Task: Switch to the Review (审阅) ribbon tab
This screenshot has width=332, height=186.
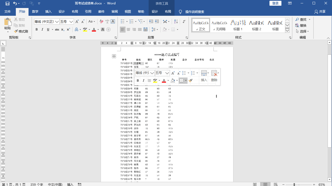Action: click(114, 12)
